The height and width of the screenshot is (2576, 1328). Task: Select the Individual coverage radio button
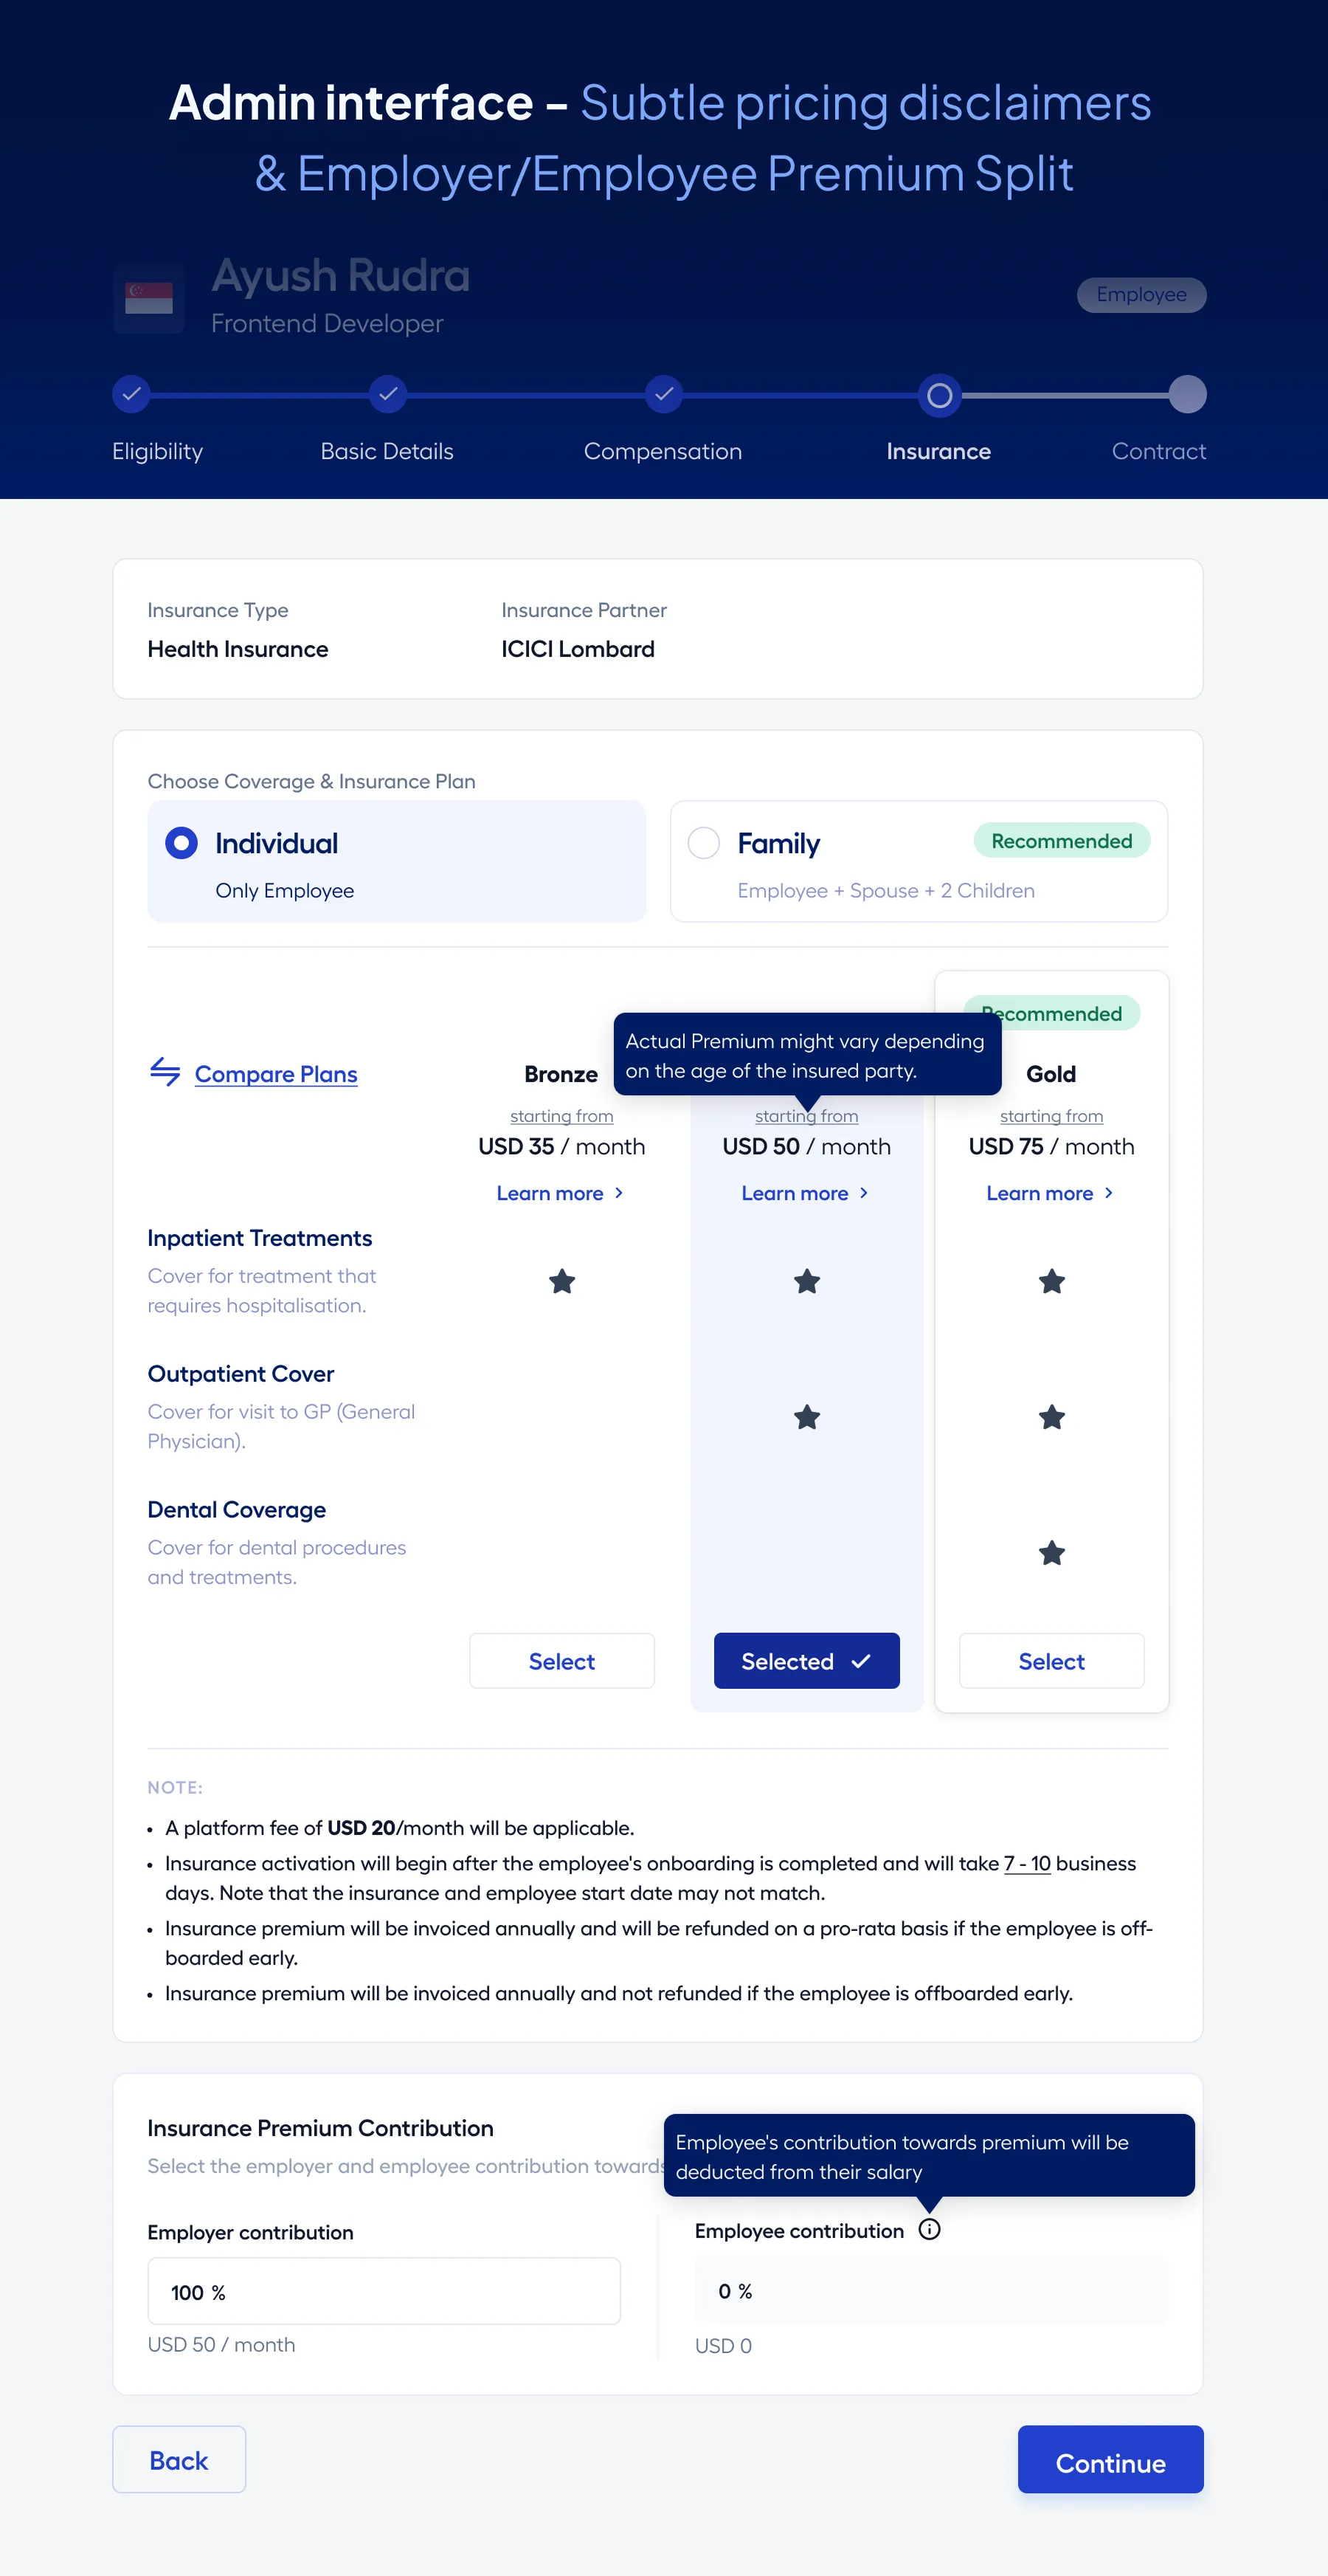(x=181, y=843)
